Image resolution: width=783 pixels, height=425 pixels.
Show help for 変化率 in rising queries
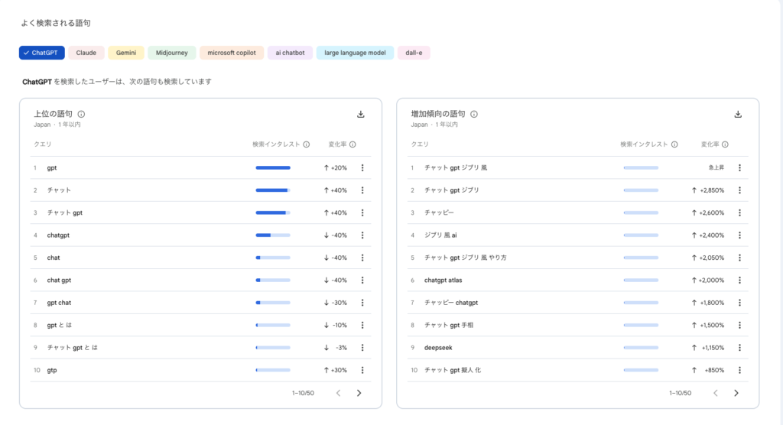725,144
